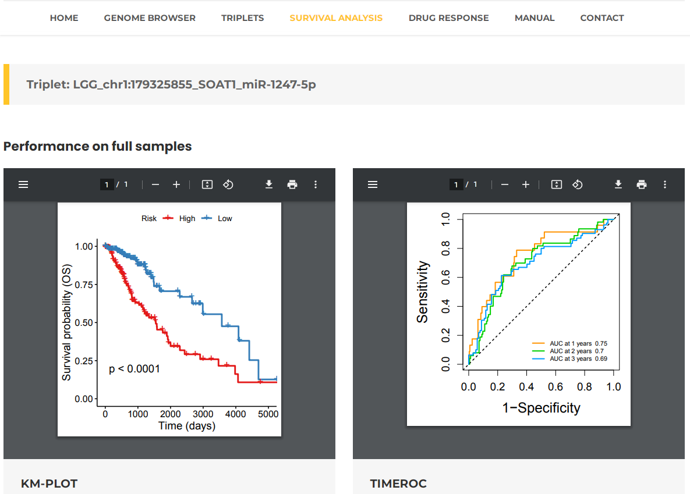This screenshot has width=690, height=494.
Task: Open sidebar menu in KM-plot PDF viewer
Action: click(23, 185)
